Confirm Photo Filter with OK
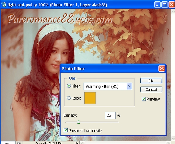The image size is (175, 144). (x=151, y=81)
